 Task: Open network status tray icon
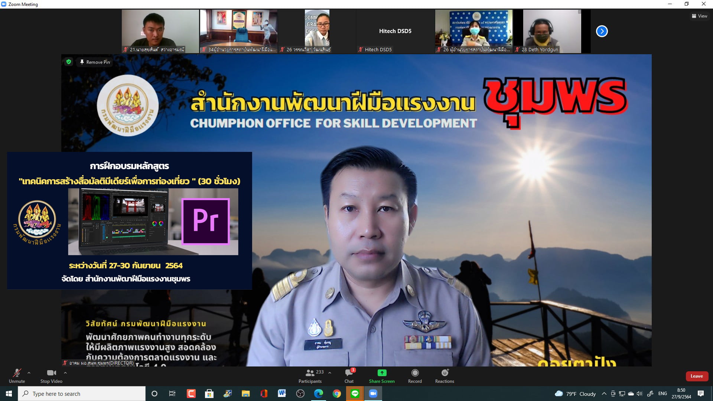pos(622,394)
